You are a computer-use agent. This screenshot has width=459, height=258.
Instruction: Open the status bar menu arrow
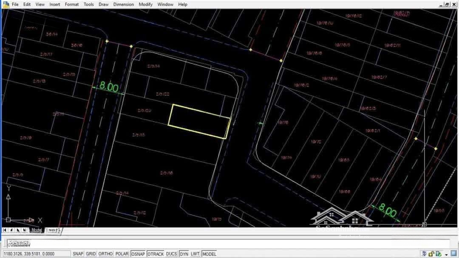[446, 254]
